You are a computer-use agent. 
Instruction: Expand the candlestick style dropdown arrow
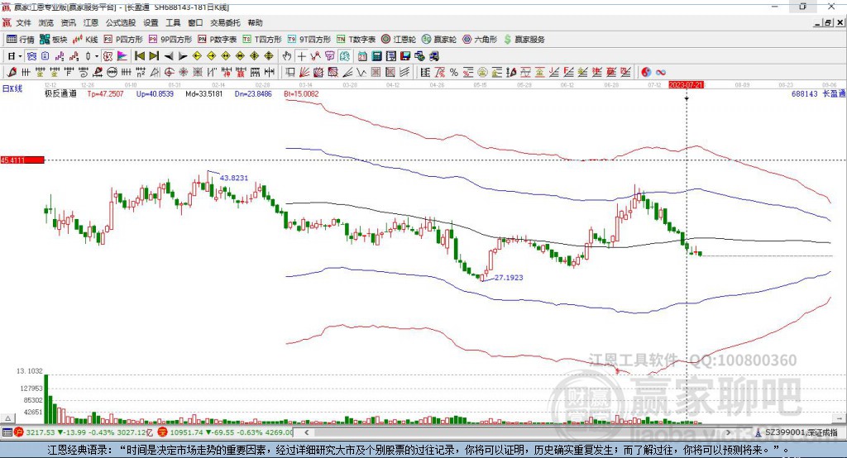[96, 56]
